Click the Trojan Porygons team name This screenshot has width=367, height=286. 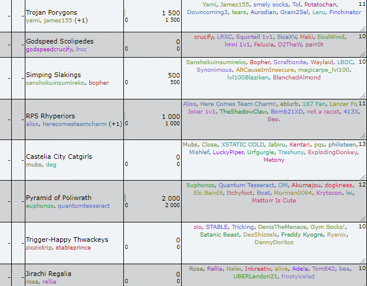pyautogui.click(x=51, y=12)
